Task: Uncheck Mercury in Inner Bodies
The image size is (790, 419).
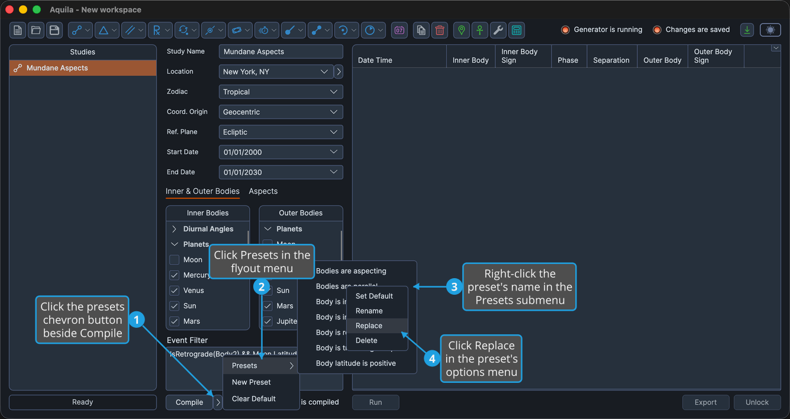Action: tap(174, 275)
